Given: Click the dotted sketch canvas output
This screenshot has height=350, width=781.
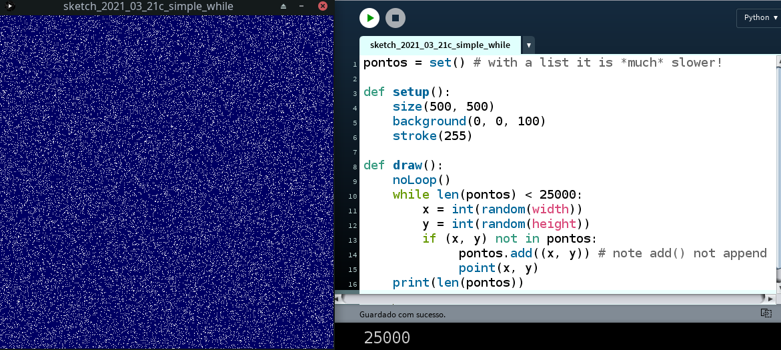Looking at the screenshot, I should point(167,182).
